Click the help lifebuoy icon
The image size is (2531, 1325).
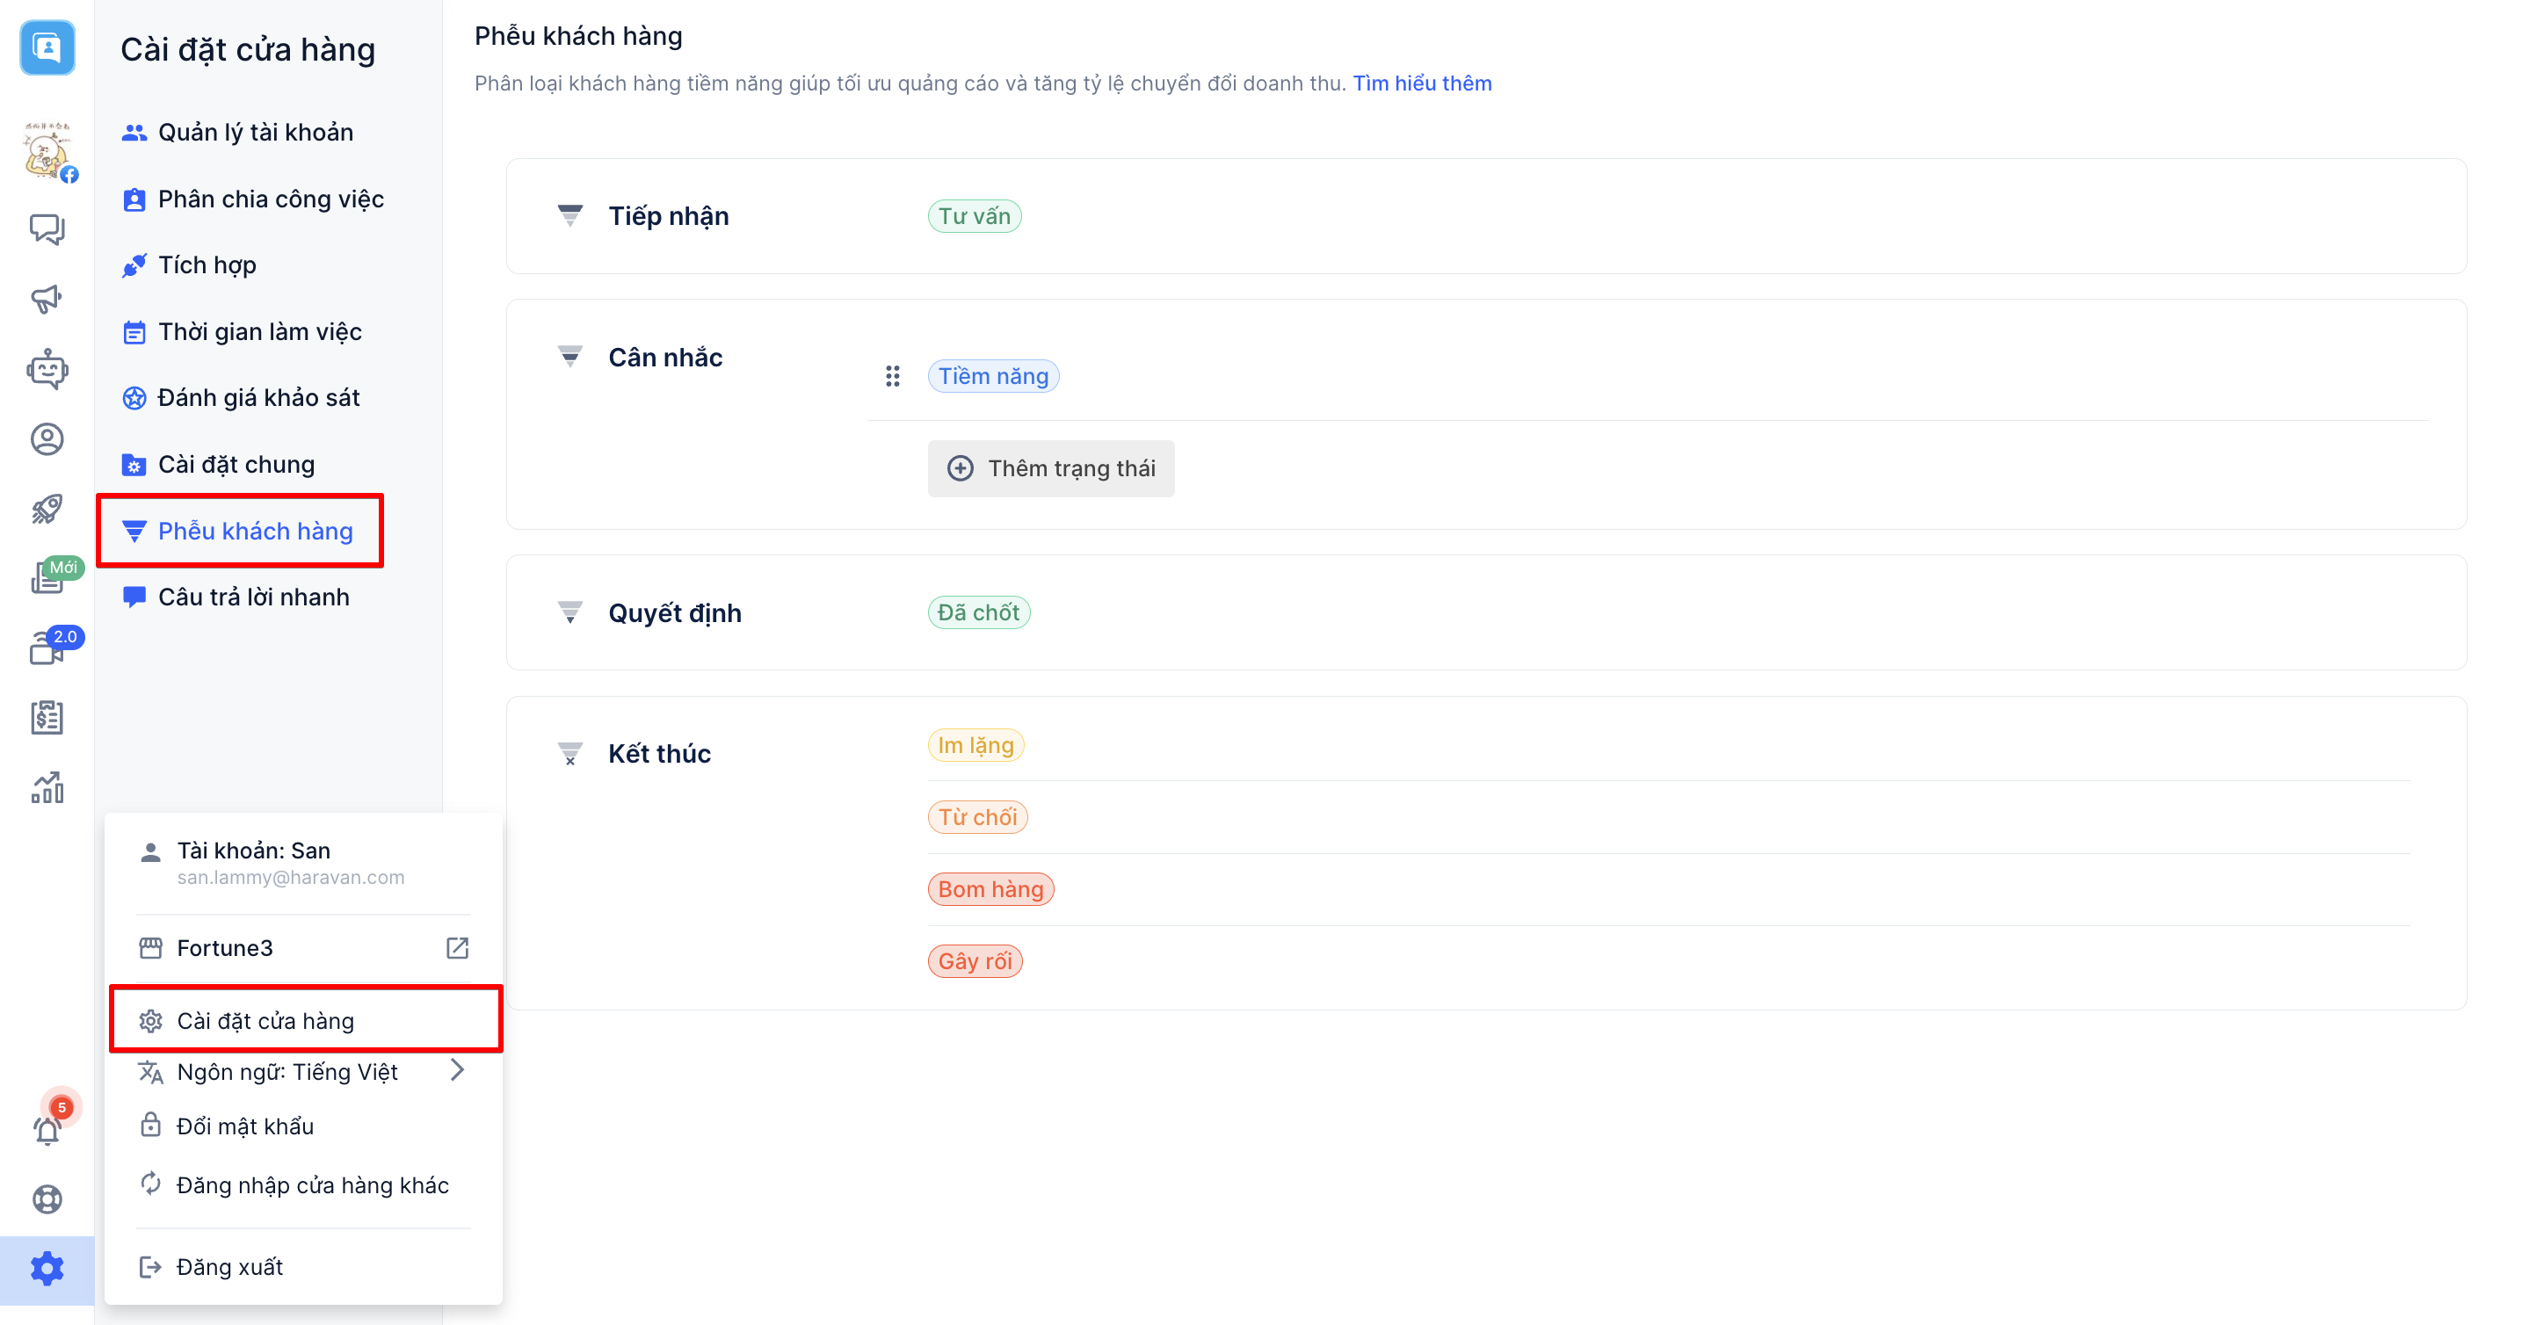[47, 1199]
